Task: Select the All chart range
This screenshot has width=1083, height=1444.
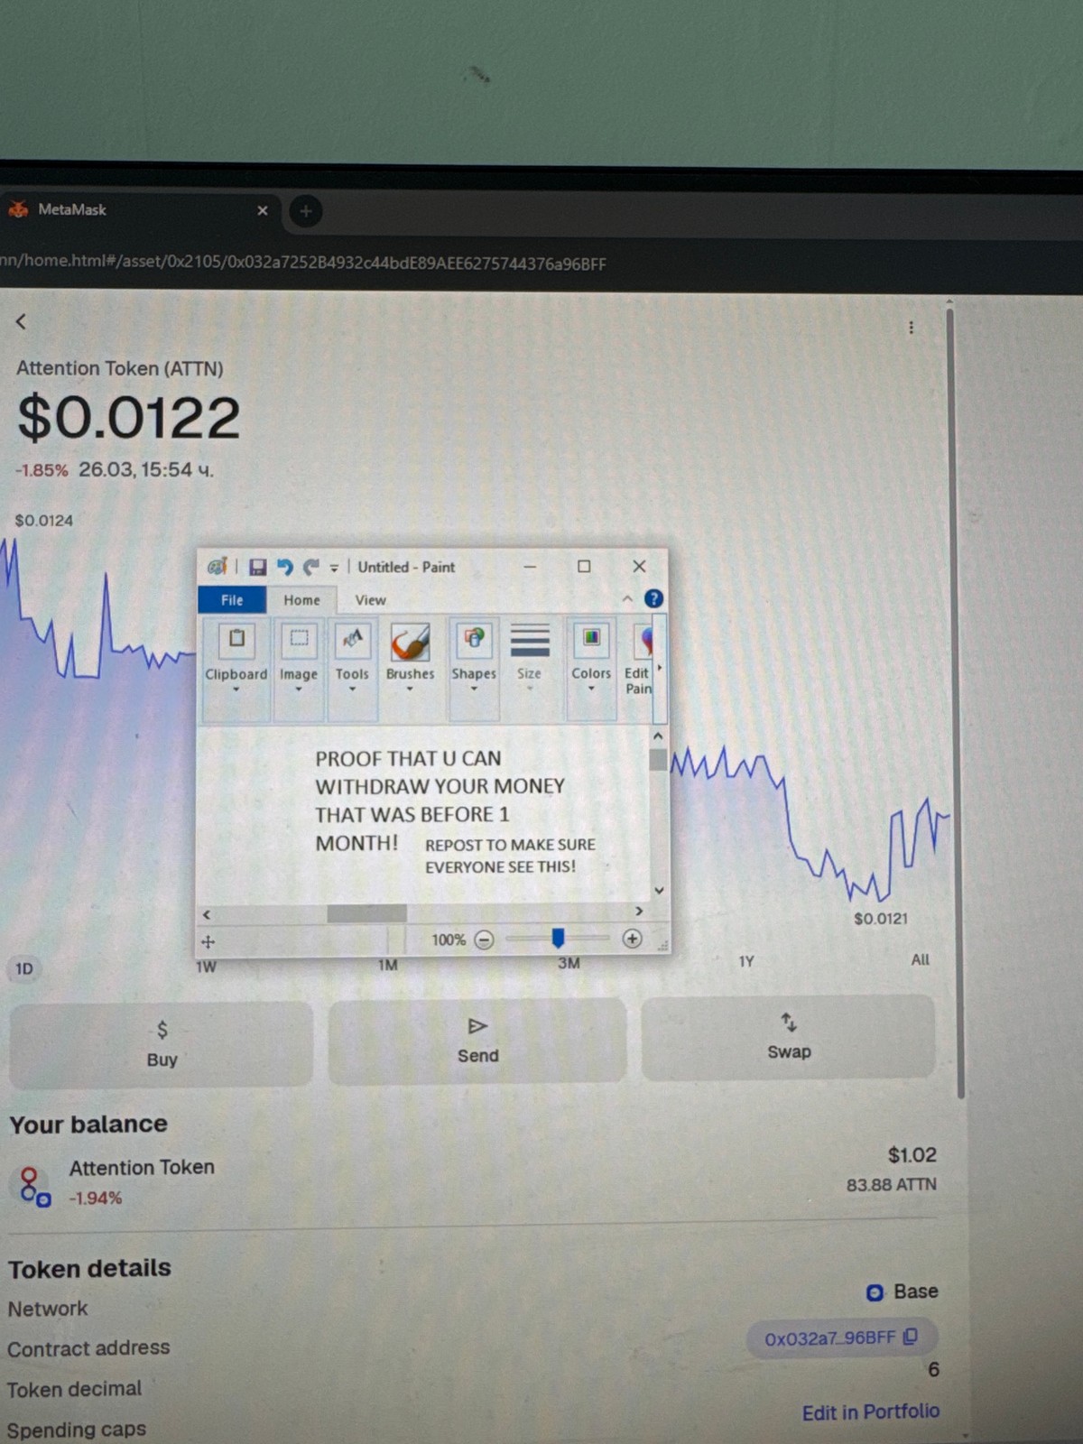Action: (x=920, y=959)
